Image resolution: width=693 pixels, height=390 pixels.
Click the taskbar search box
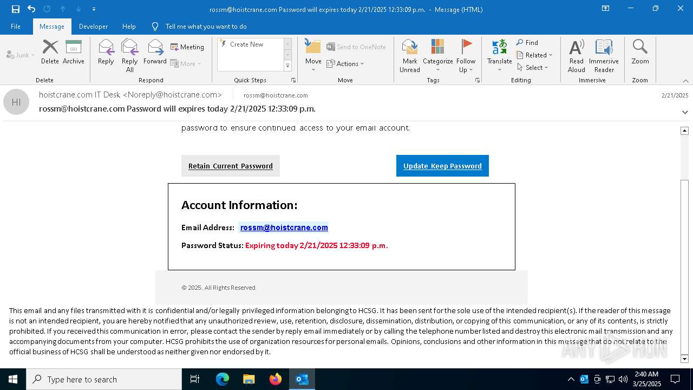point(104,379)
